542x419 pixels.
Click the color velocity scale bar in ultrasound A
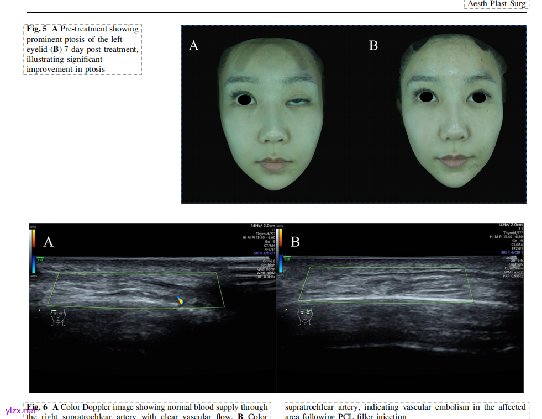coord(34,238)
